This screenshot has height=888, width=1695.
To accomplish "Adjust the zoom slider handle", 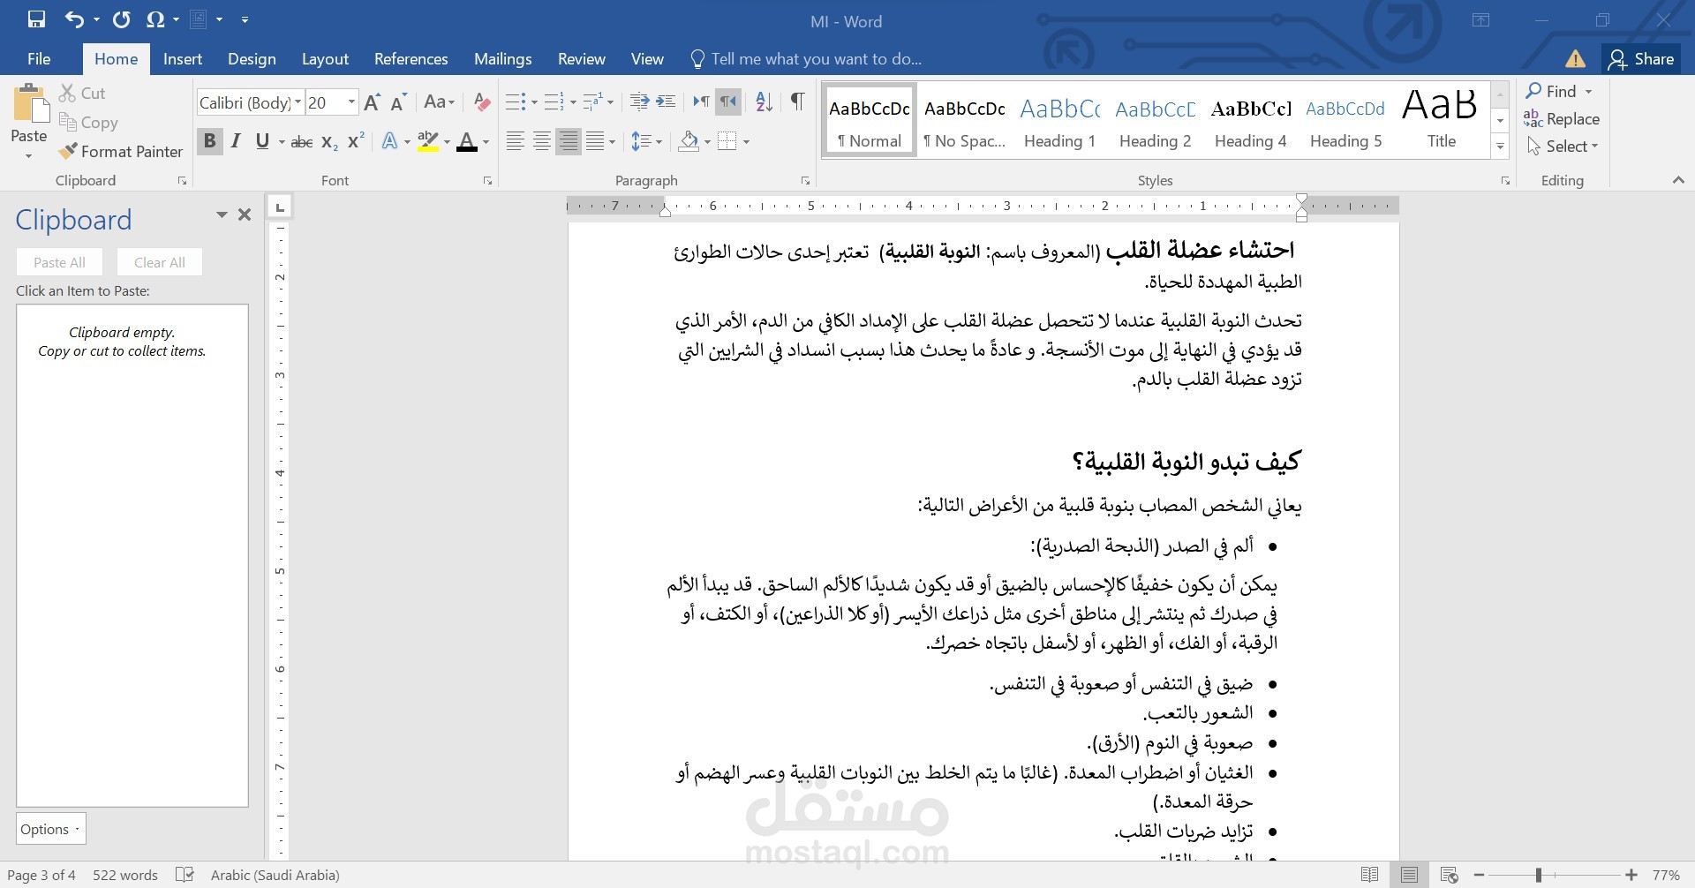I will 1538,875.
